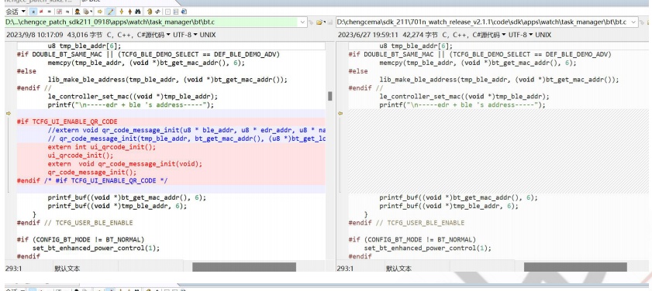Screen dimensions: 652x291
Task: Open the 会话 sessions menu
Action: point(16,11)
